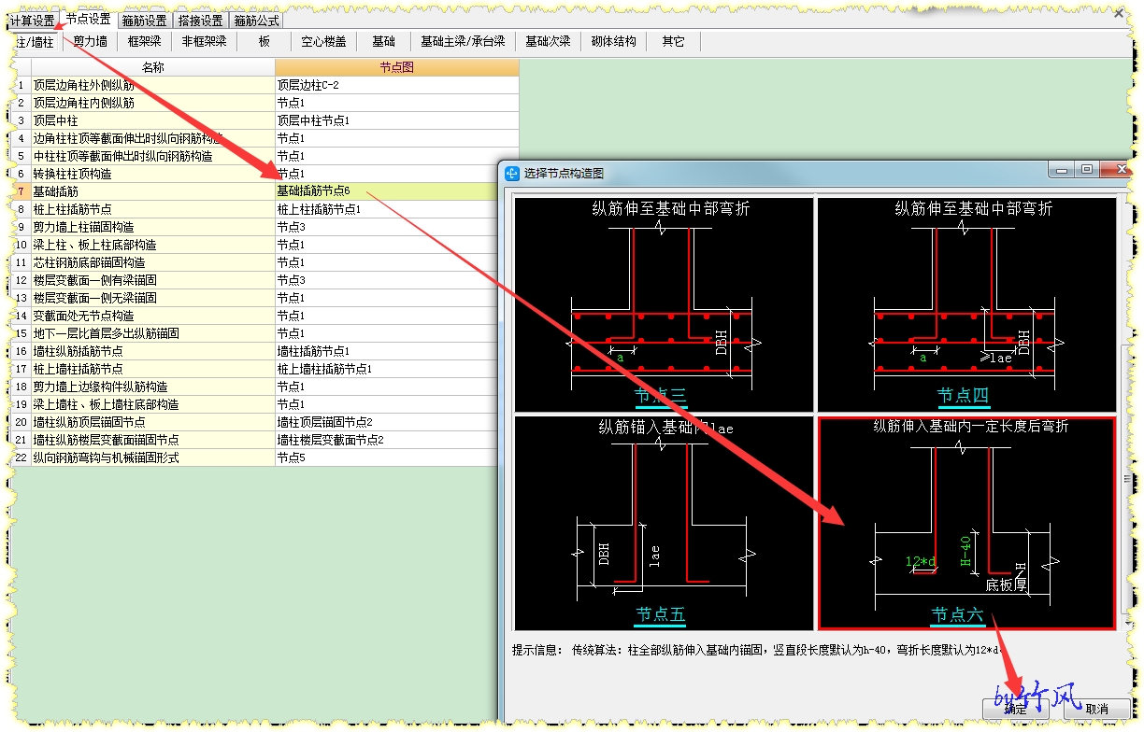Select the 剪力墙 category tab
This screenshot has width=1144, height=732.
point(90,41)
